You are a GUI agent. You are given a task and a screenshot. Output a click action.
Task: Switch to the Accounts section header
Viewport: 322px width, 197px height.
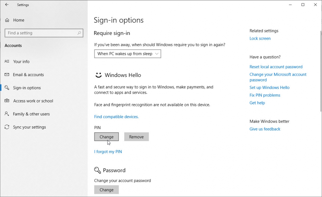point(13,46)
